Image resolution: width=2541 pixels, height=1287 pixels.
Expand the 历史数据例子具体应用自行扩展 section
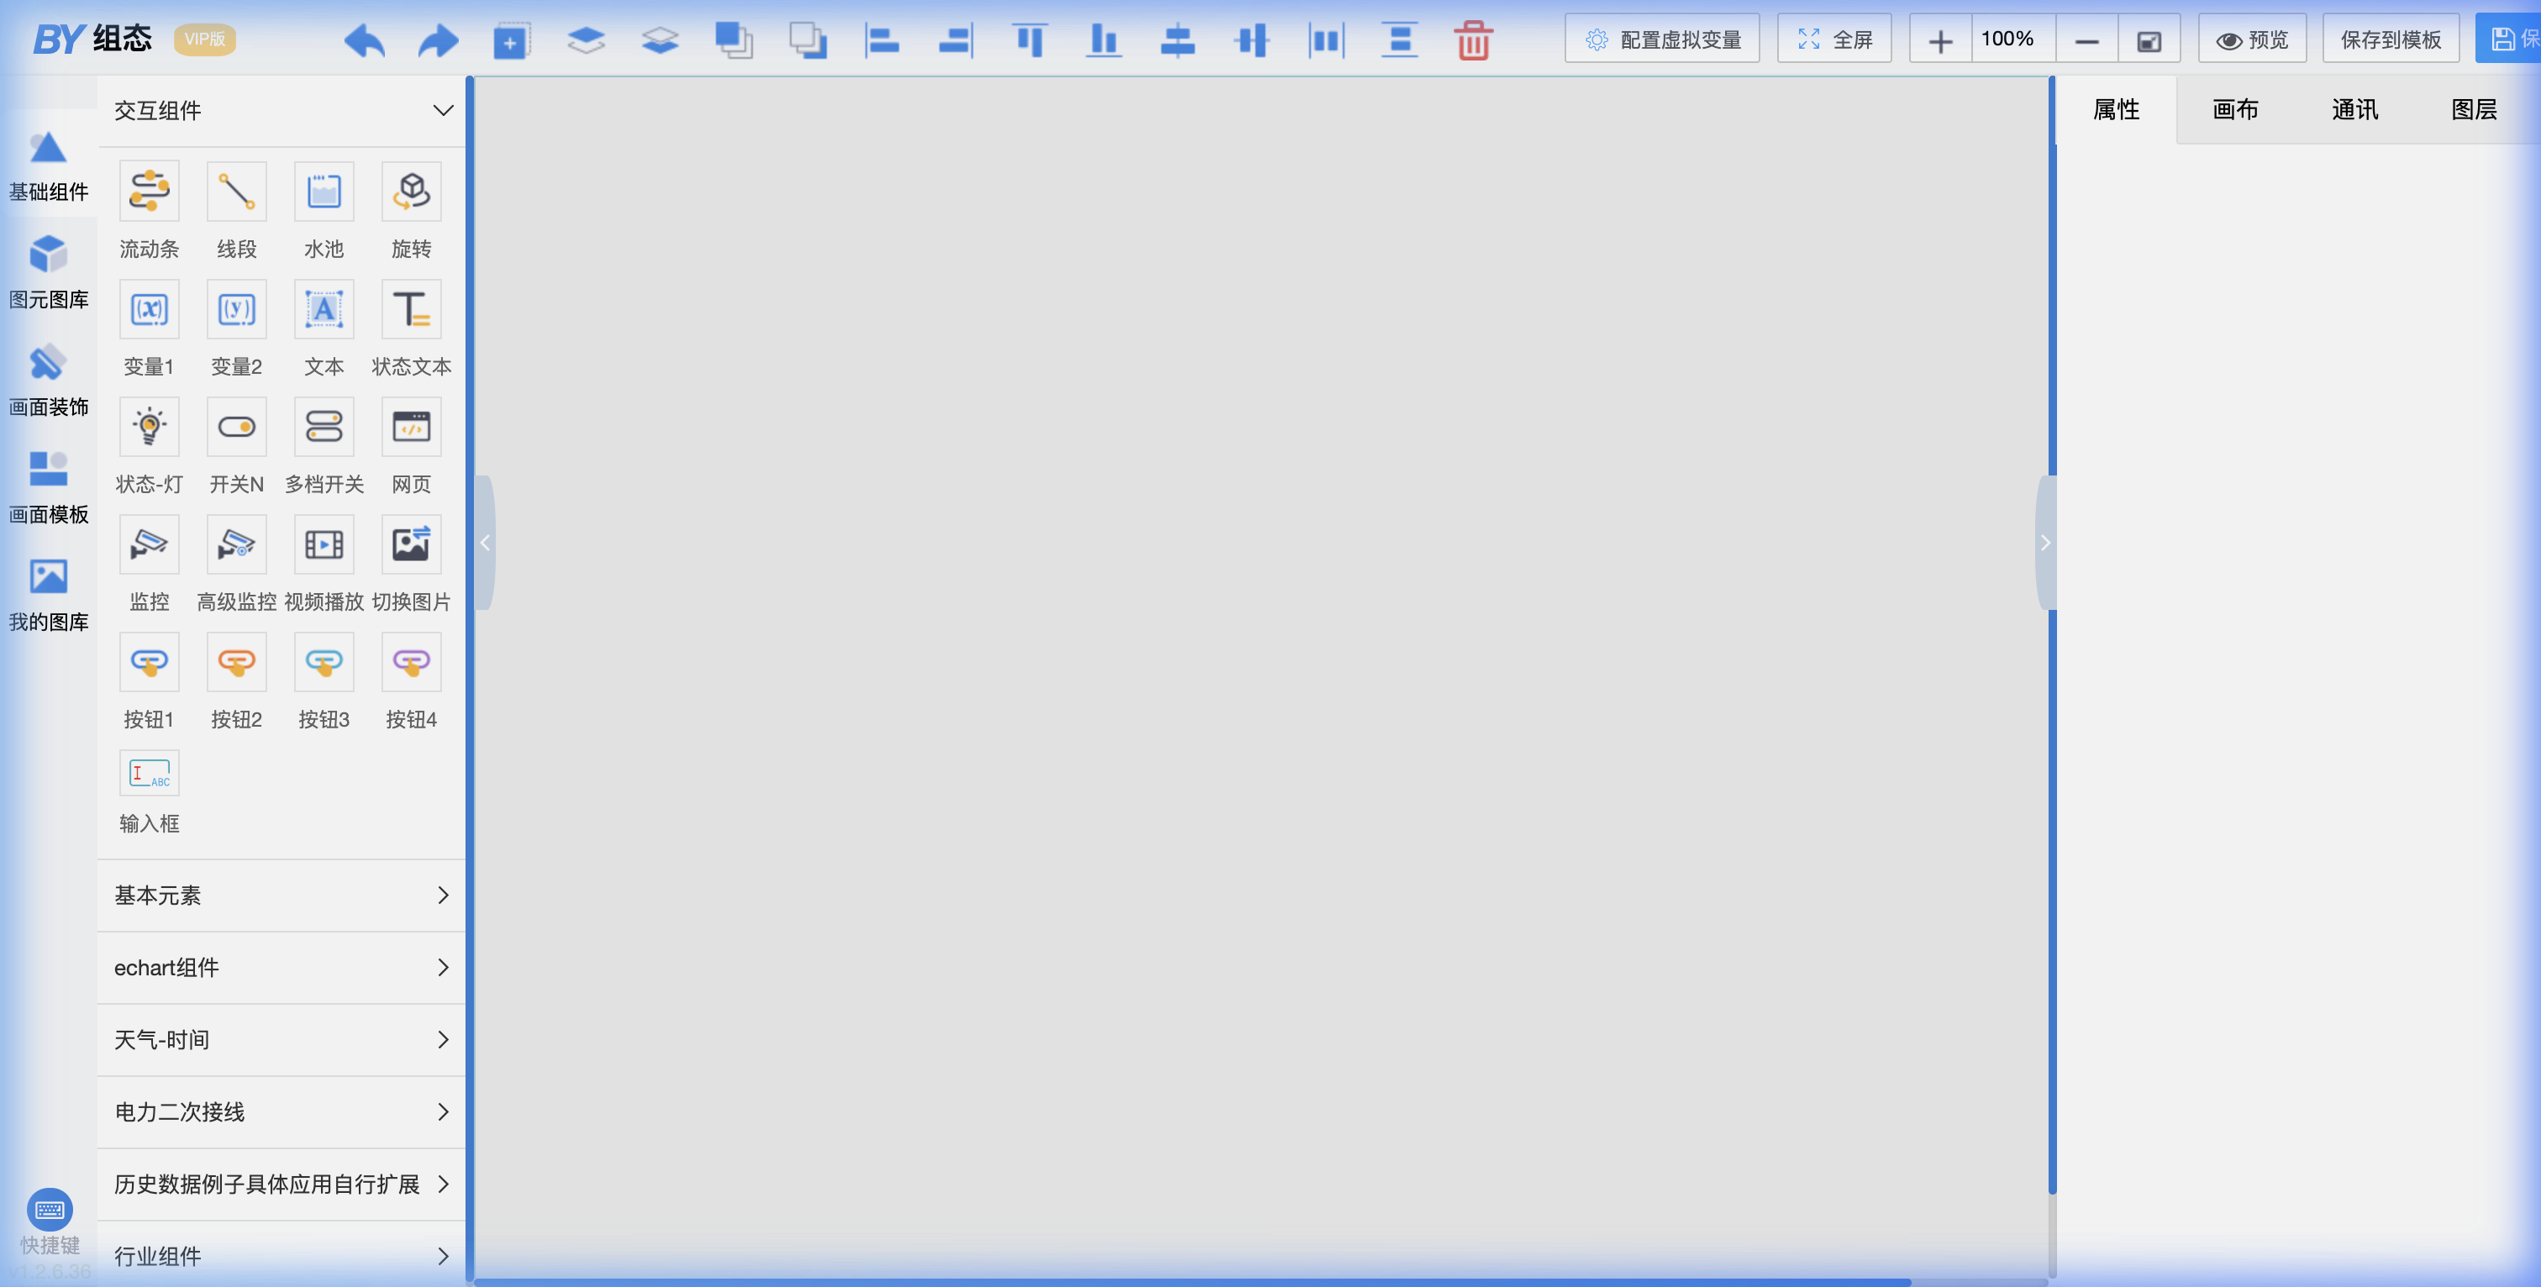pos(281,1184)
